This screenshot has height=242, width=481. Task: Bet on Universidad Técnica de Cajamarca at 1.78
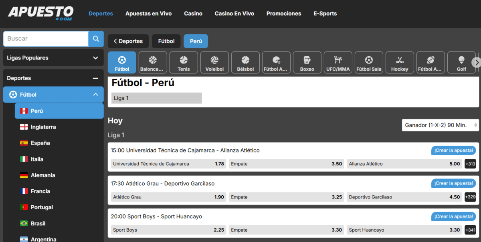click(168, 164)
